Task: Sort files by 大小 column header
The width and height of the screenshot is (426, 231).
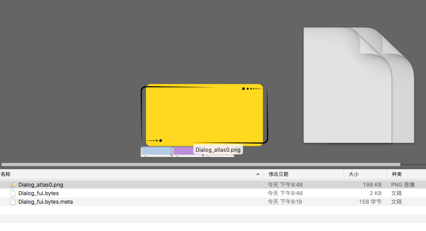Action: pyautogui.click(x=354, y=174)
